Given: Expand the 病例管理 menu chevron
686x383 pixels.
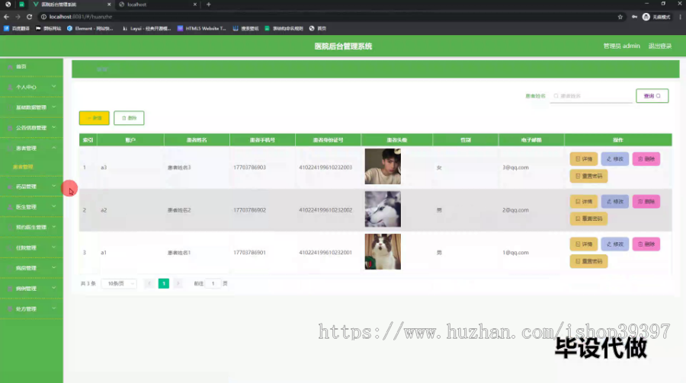Looking at the screenshot, I should 54,288.
